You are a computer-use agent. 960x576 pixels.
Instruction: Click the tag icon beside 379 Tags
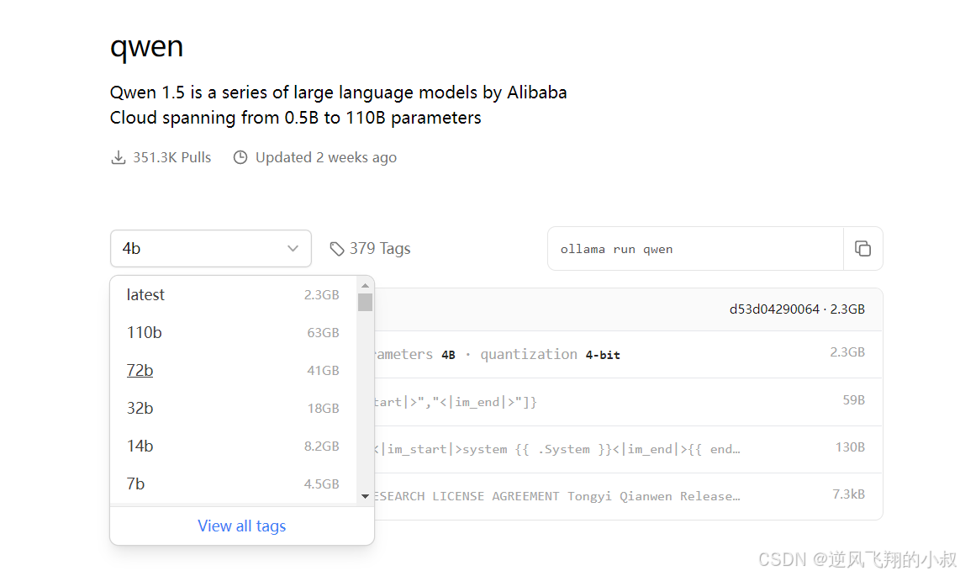337,249
